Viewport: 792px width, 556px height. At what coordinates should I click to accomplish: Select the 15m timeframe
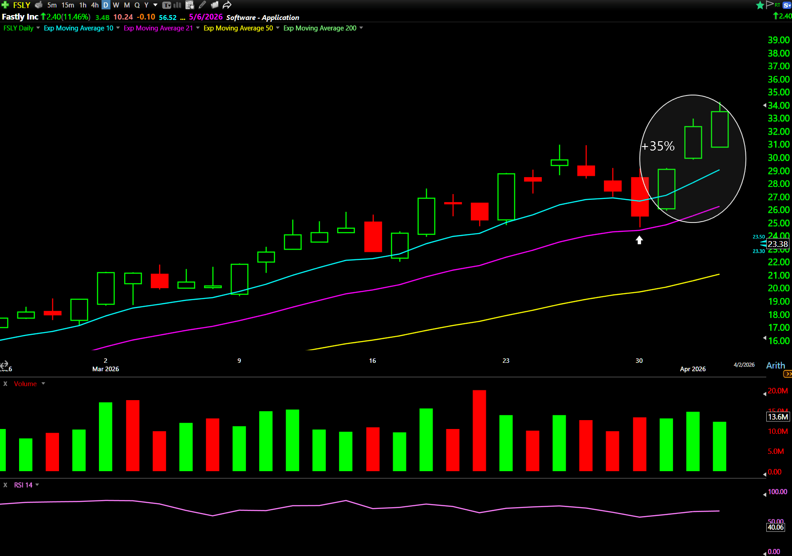click(68, 5)
